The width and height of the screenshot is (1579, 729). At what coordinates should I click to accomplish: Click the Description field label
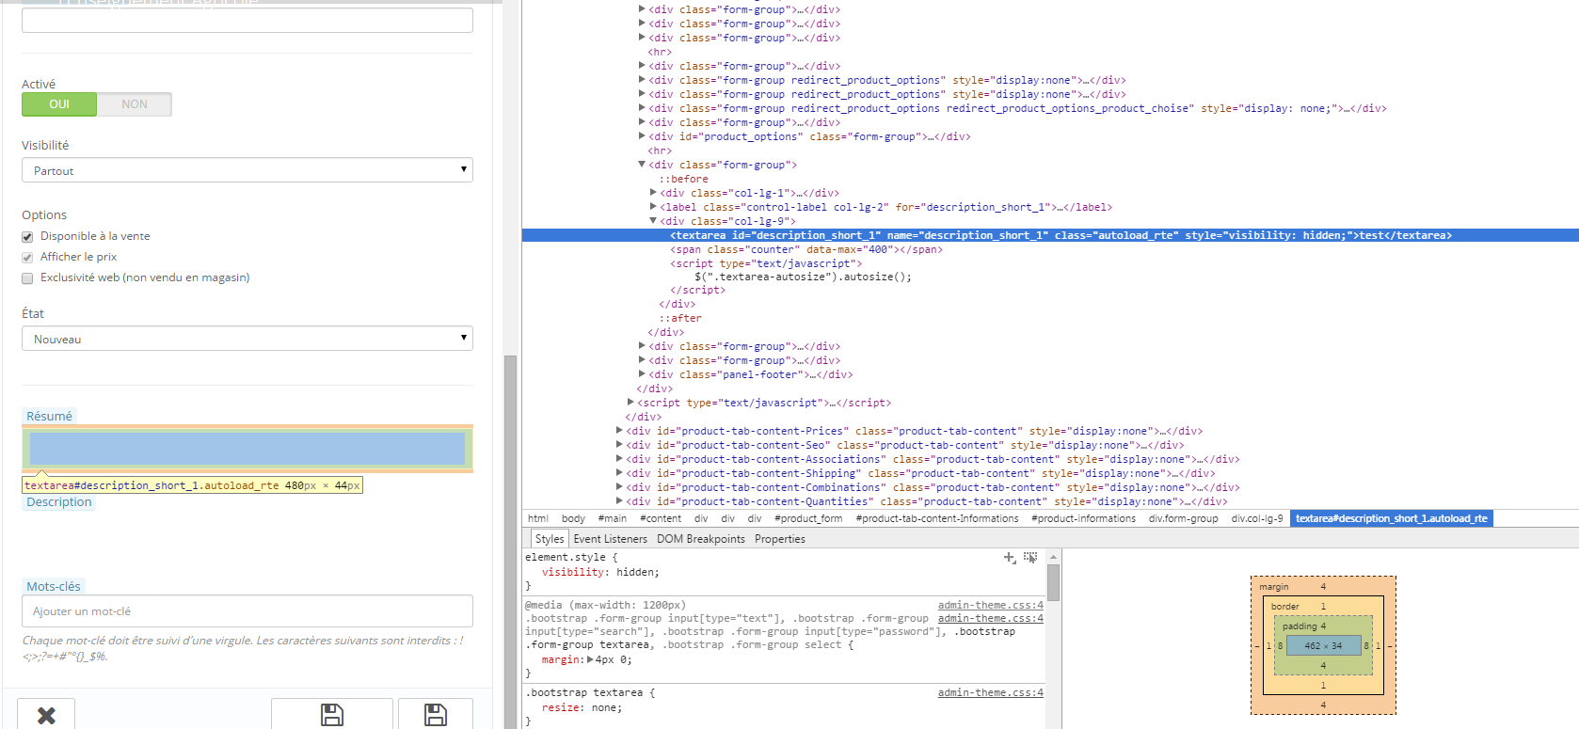[59, 502]
